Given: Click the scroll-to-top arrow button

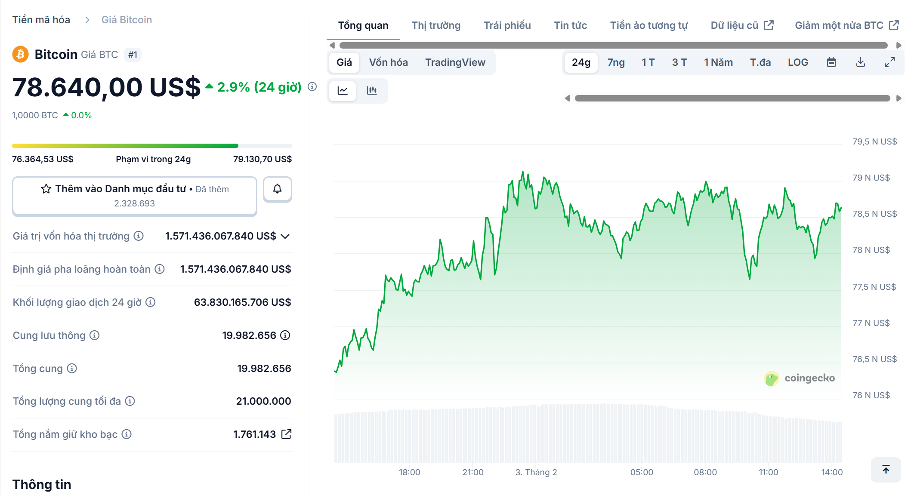Looking at the screenshot, I should point(886,470).
